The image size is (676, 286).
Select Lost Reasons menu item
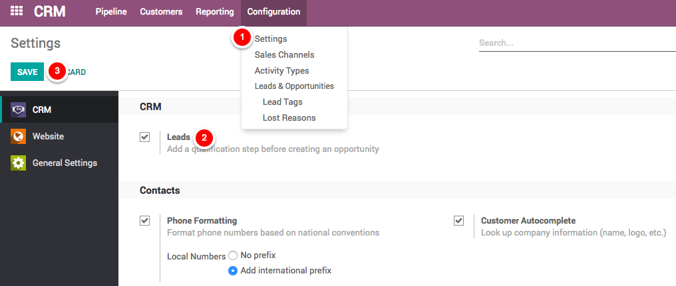pos(289,117)
